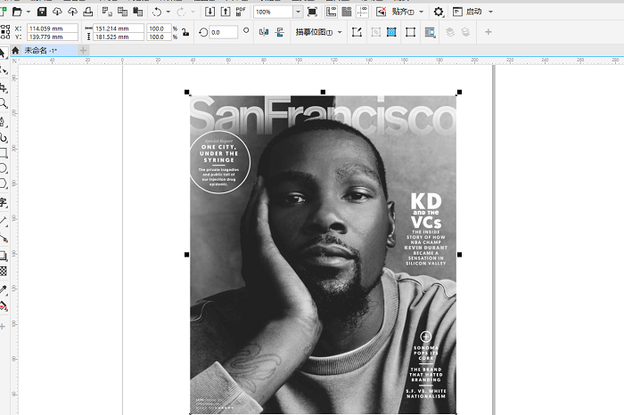Open the Options gear icon
The image size is (624, 415).
pos(438,12)
